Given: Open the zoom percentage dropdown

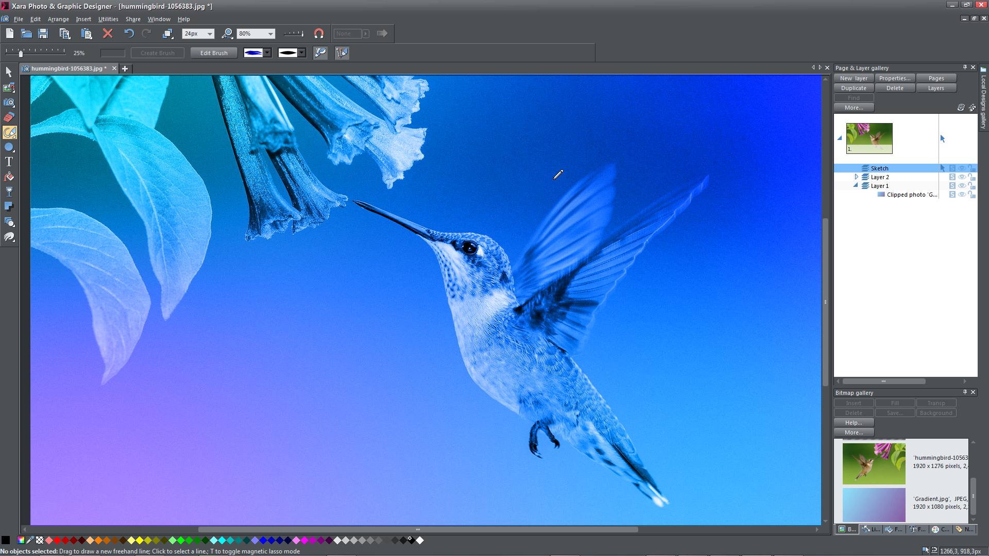Looking at the screenshot, I should coord(270,33).
